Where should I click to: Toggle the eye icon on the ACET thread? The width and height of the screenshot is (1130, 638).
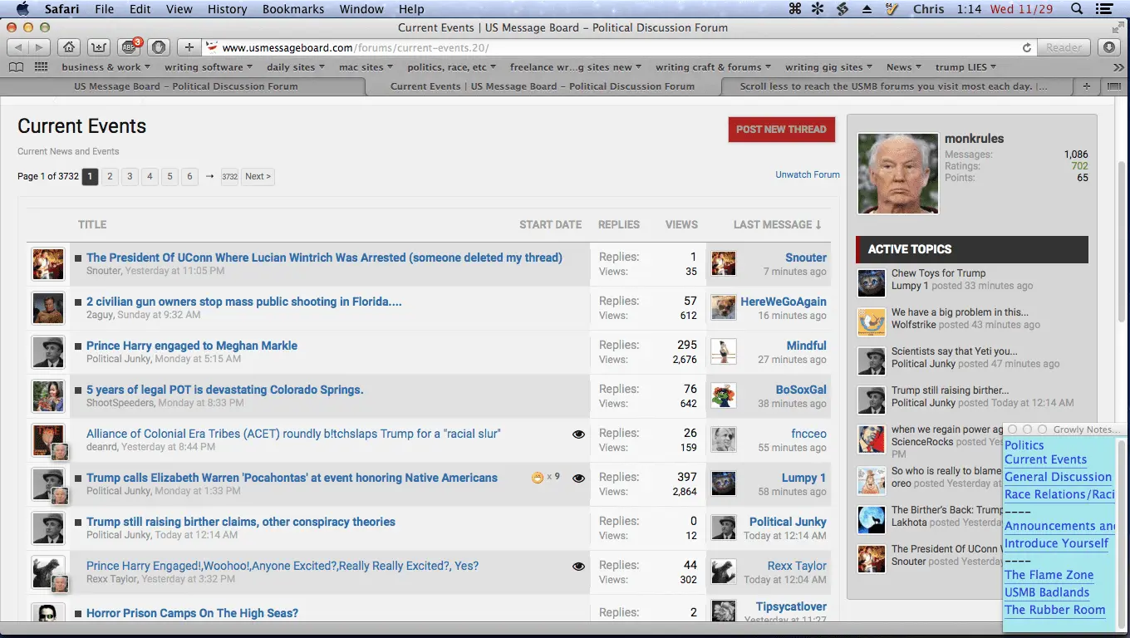pyautogui.click(x=578, y=434)
